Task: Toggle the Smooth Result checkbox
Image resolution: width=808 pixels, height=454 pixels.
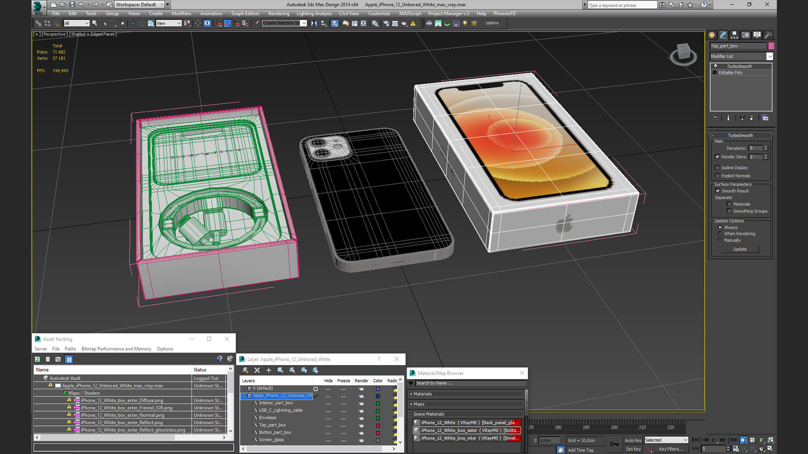Action: click(x=718, y=191)
